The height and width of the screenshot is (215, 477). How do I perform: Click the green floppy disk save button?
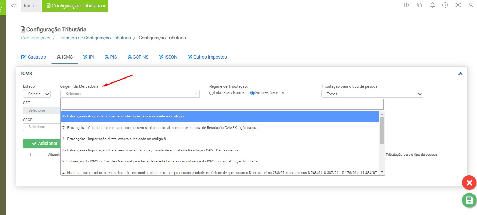469,200
